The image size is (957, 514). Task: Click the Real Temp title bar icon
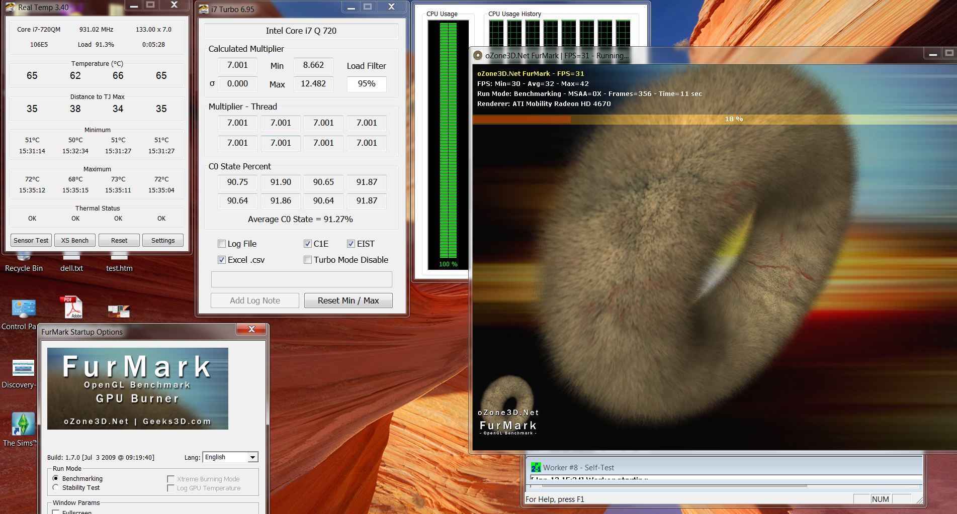(x=11, y=7)
